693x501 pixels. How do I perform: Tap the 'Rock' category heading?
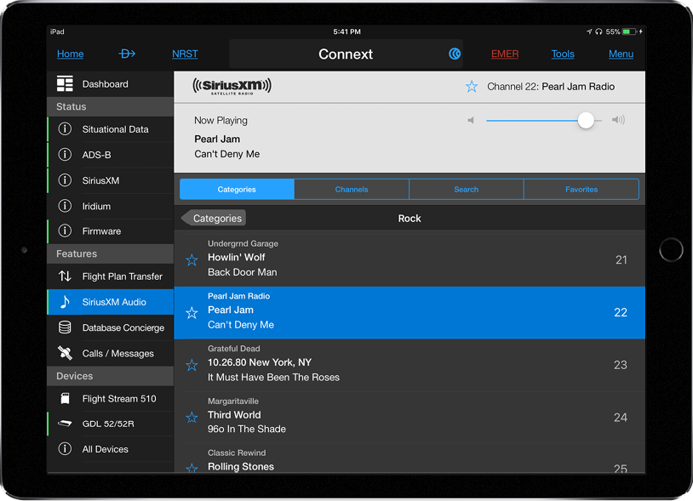[409, 218]
